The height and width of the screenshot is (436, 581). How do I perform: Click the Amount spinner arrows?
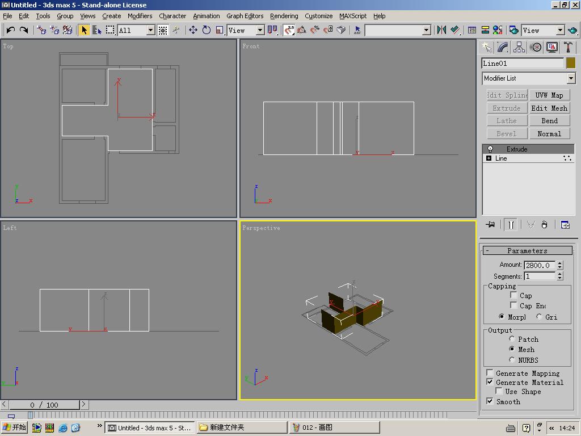click(x=560, y=265)
